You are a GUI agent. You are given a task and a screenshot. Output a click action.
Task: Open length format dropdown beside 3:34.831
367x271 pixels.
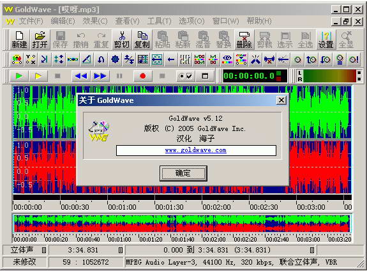[120, 251]
